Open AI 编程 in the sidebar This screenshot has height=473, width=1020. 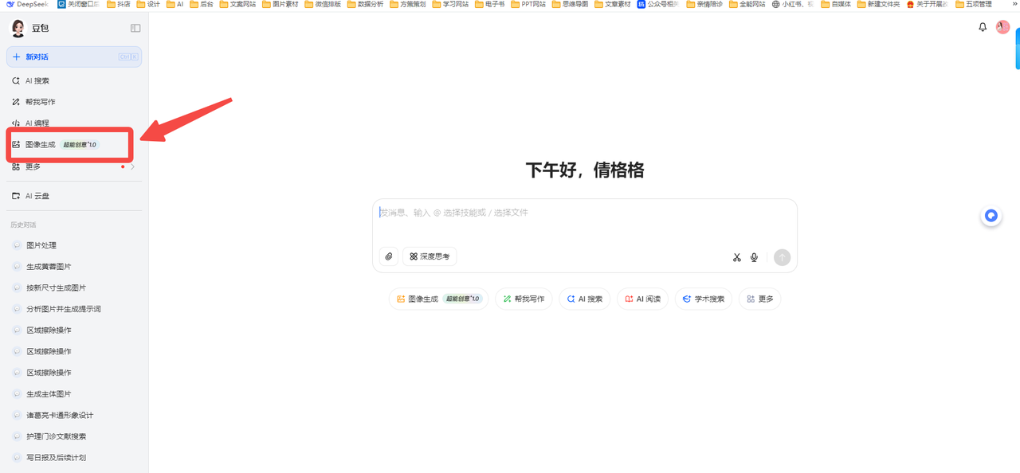pyautogui.click(x=73, y=122)
